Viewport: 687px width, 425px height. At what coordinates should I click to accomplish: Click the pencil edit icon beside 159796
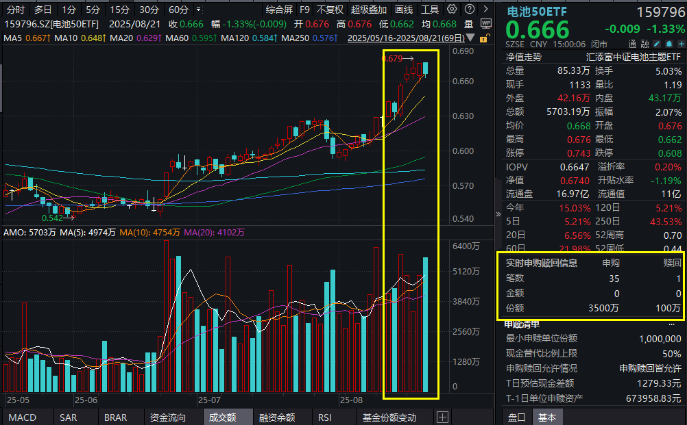pyautogui.click(x=656, y=42)
